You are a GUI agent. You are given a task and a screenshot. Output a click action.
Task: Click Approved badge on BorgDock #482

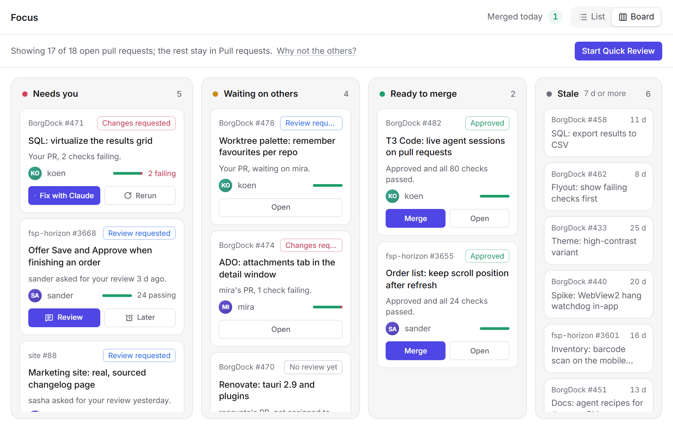[487, 123]
